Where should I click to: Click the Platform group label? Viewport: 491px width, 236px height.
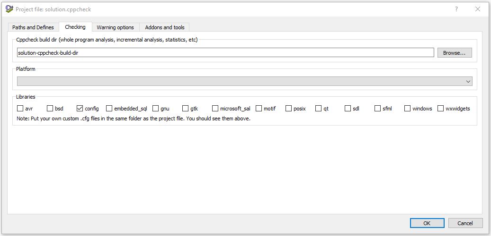coord(26,69)
